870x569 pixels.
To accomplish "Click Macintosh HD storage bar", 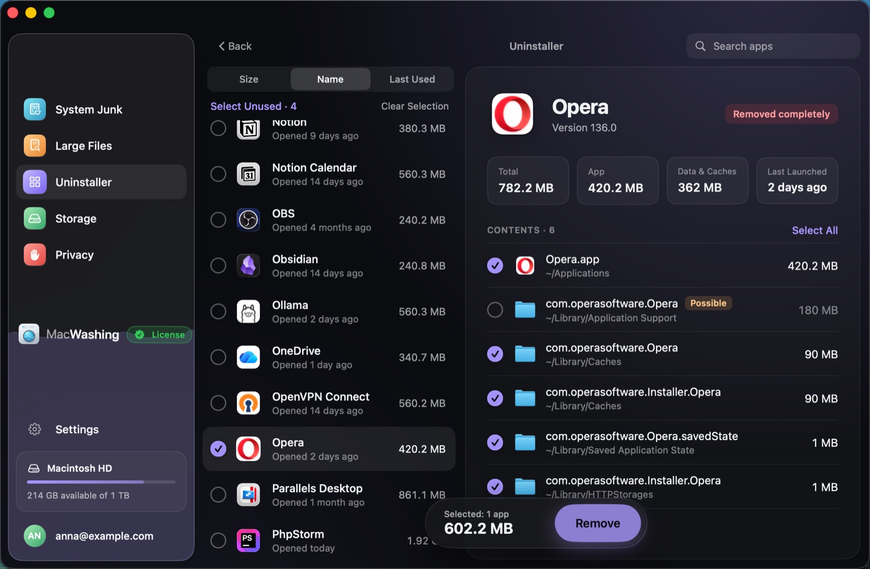I will coord(101,482).
